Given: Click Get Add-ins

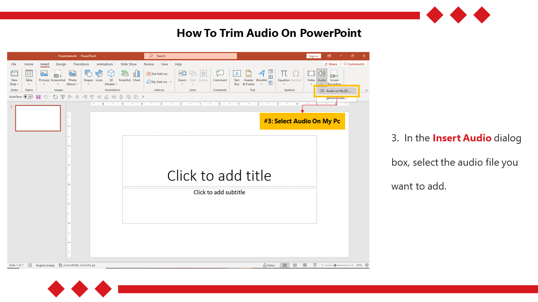Looking at the screenshot, I should pos(157,74).
